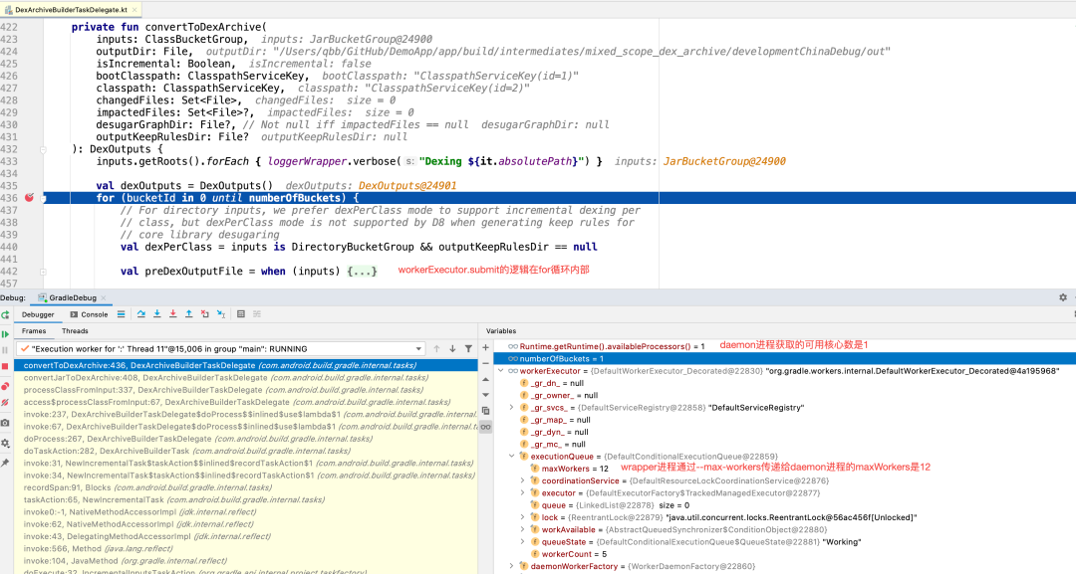Switch to the Threads tab
This screenshot has width=1076, height=574.
tap(75, 331)
